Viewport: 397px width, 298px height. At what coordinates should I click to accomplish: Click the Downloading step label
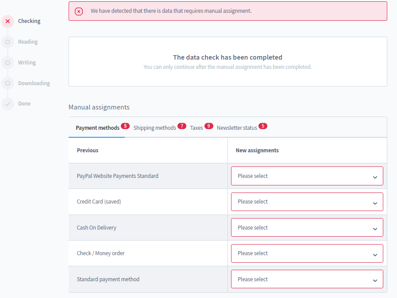point(34,83)
